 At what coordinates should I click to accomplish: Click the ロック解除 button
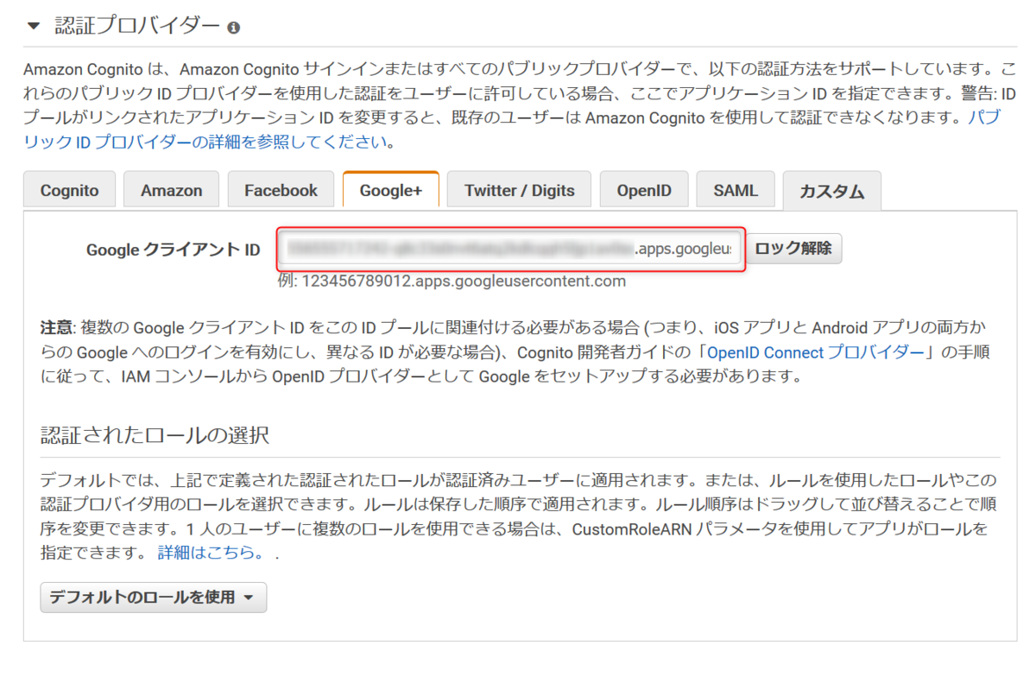[x=793, y=249]
